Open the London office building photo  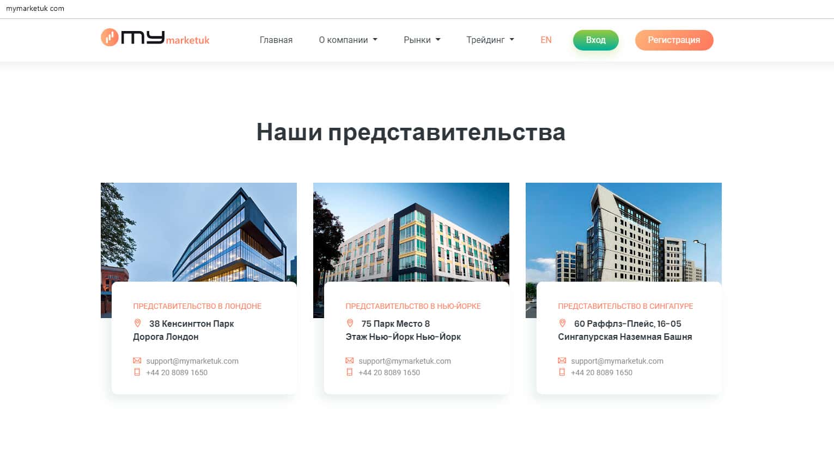pos(199,232)
